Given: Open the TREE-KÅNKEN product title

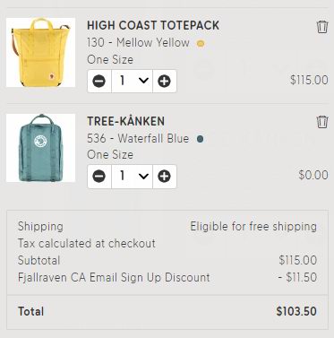Looking at the screenshot, I should point(125,121).
